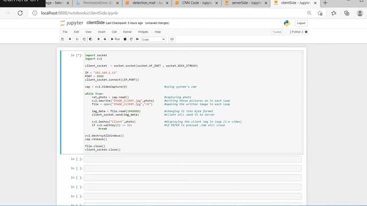367x206 pixels.
Task: Click the Logout button
Action: pos(301,23)
